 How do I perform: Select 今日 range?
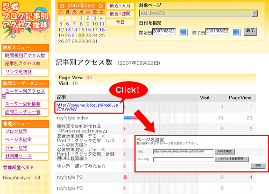[120, 22]
